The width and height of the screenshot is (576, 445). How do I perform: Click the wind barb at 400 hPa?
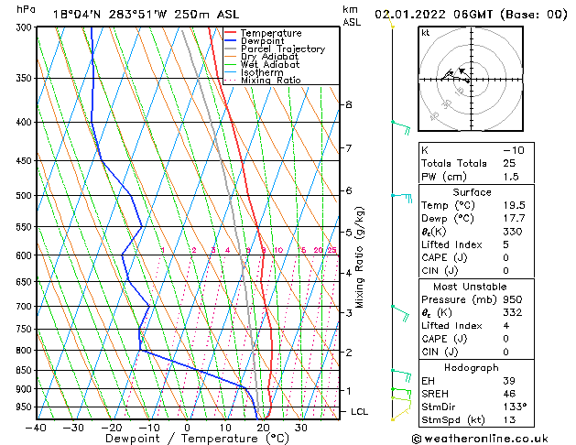(x=401, y=127)
